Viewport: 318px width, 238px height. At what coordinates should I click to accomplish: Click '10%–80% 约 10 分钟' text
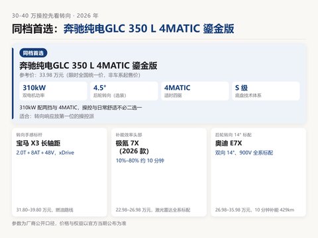(x=140, y=161)
